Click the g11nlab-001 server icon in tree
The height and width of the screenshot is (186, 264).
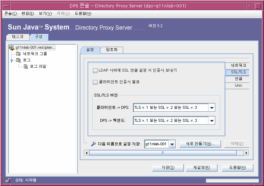(12, 48)
